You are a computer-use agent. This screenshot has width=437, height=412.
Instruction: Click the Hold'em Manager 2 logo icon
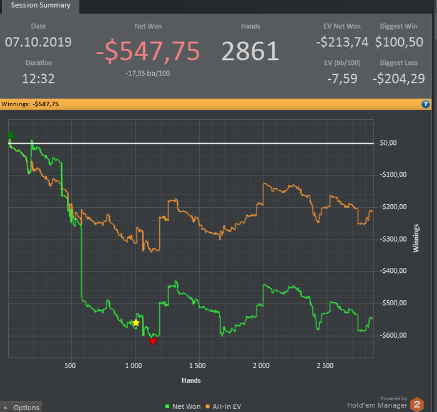[417, 404]
